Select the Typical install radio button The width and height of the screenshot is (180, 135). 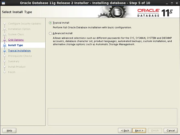point(50,23)
